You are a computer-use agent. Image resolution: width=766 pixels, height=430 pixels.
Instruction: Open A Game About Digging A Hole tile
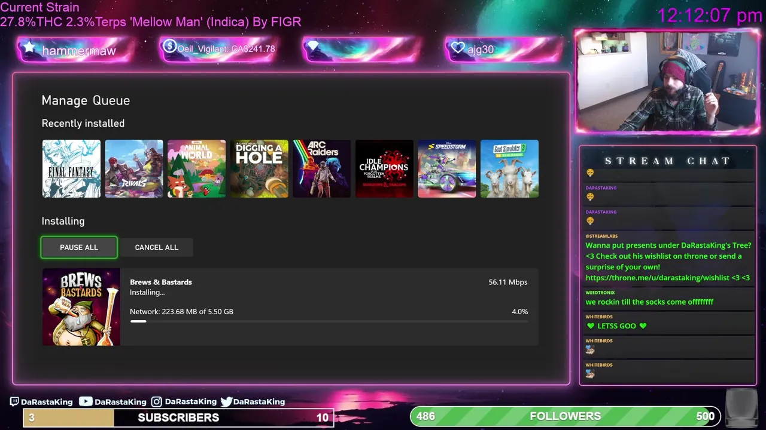pos(259,168)
